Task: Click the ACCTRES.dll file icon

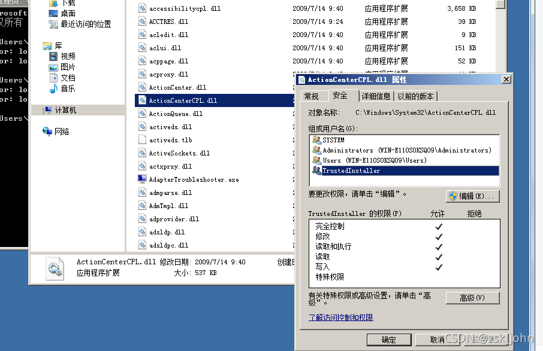Action: (x=142, y=21)
